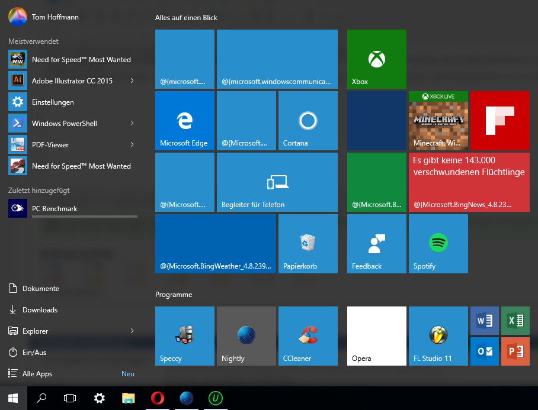Open the BingWeather wide tile
Viewport: 538px width, 410px height.
pos(216,244)
